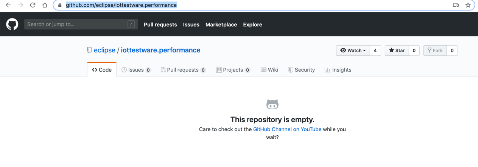The image size is (478, 167).
Task: Select the Insights tab
Action: pyautogui.click(x=338, y=70)
